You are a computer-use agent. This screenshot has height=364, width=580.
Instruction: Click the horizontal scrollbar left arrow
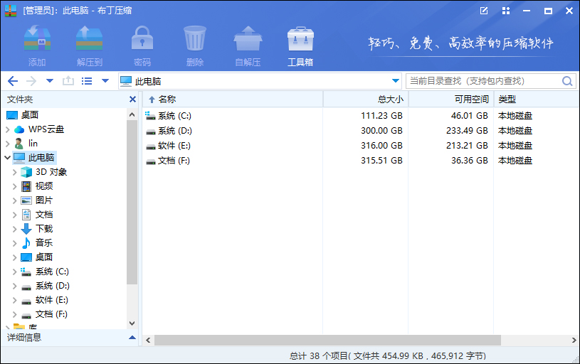click(148, 340)
